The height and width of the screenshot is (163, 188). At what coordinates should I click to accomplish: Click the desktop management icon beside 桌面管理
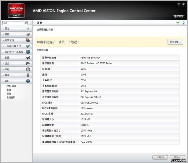(28, 40)
